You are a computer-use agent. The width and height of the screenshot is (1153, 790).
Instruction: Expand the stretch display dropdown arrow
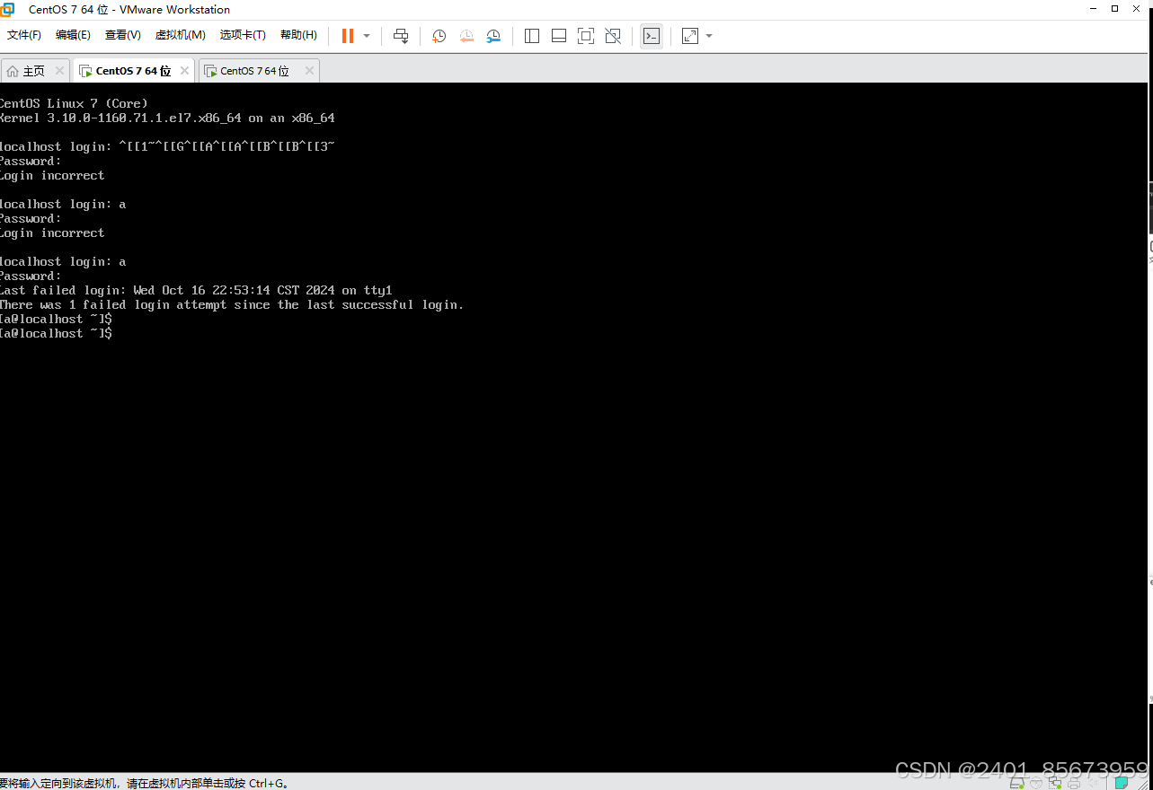709,36
